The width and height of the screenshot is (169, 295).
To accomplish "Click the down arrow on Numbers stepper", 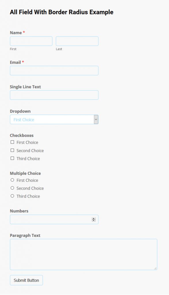I will pyautogui.click(x=94, y=220).
